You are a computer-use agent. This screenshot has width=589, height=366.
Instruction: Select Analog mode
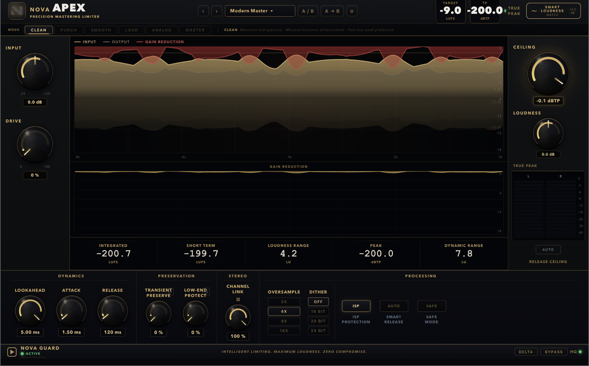click(162, 30)
